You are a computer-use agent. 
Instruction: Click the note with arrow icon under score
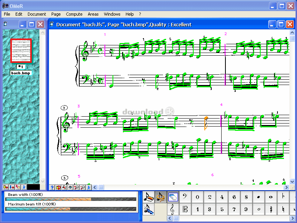click(x=64, y=187)
